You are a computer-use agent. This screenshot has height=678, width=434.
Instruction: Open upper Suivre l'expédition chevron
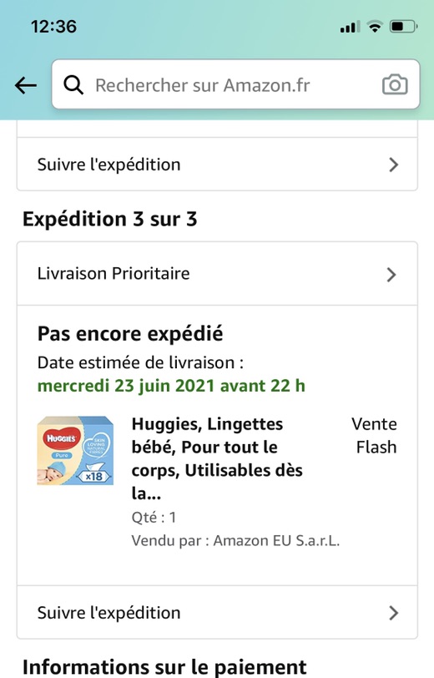click(x=393, y=164)
